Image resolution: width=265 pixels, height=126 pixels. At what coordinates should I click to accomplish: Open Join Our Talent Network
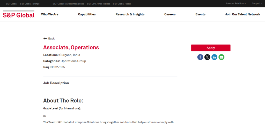[242, 14]
